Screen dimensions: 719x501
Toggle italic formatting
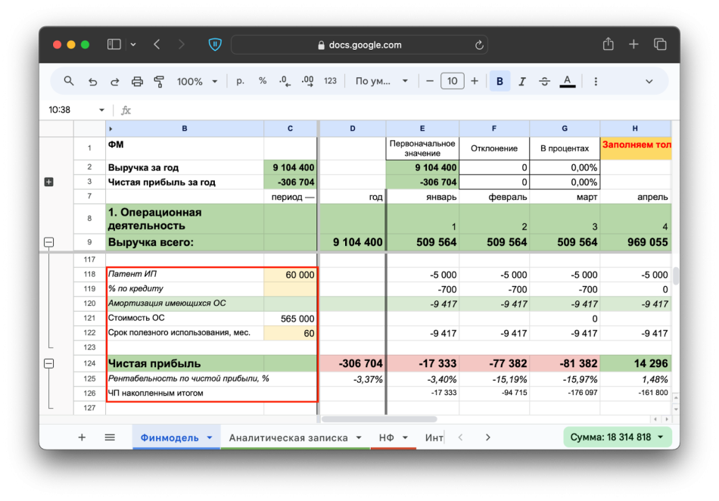click(x=522, y=81)
